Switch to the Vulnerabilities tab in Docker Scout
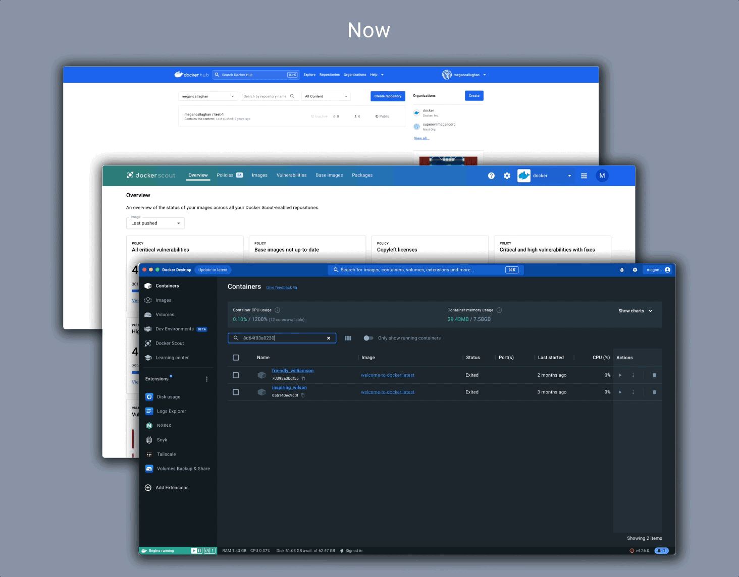Image resolution: width=739 pixels, height=577 pixels. point(291,175)
